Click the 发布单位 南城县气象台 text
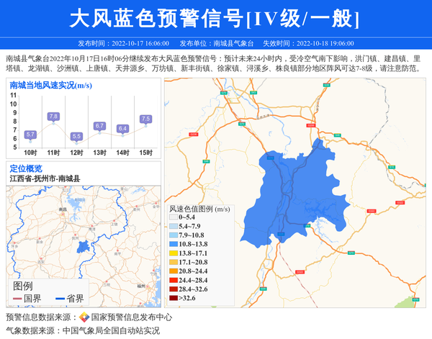The height and width of the screenshot is (339, 432). coord(217,44)
